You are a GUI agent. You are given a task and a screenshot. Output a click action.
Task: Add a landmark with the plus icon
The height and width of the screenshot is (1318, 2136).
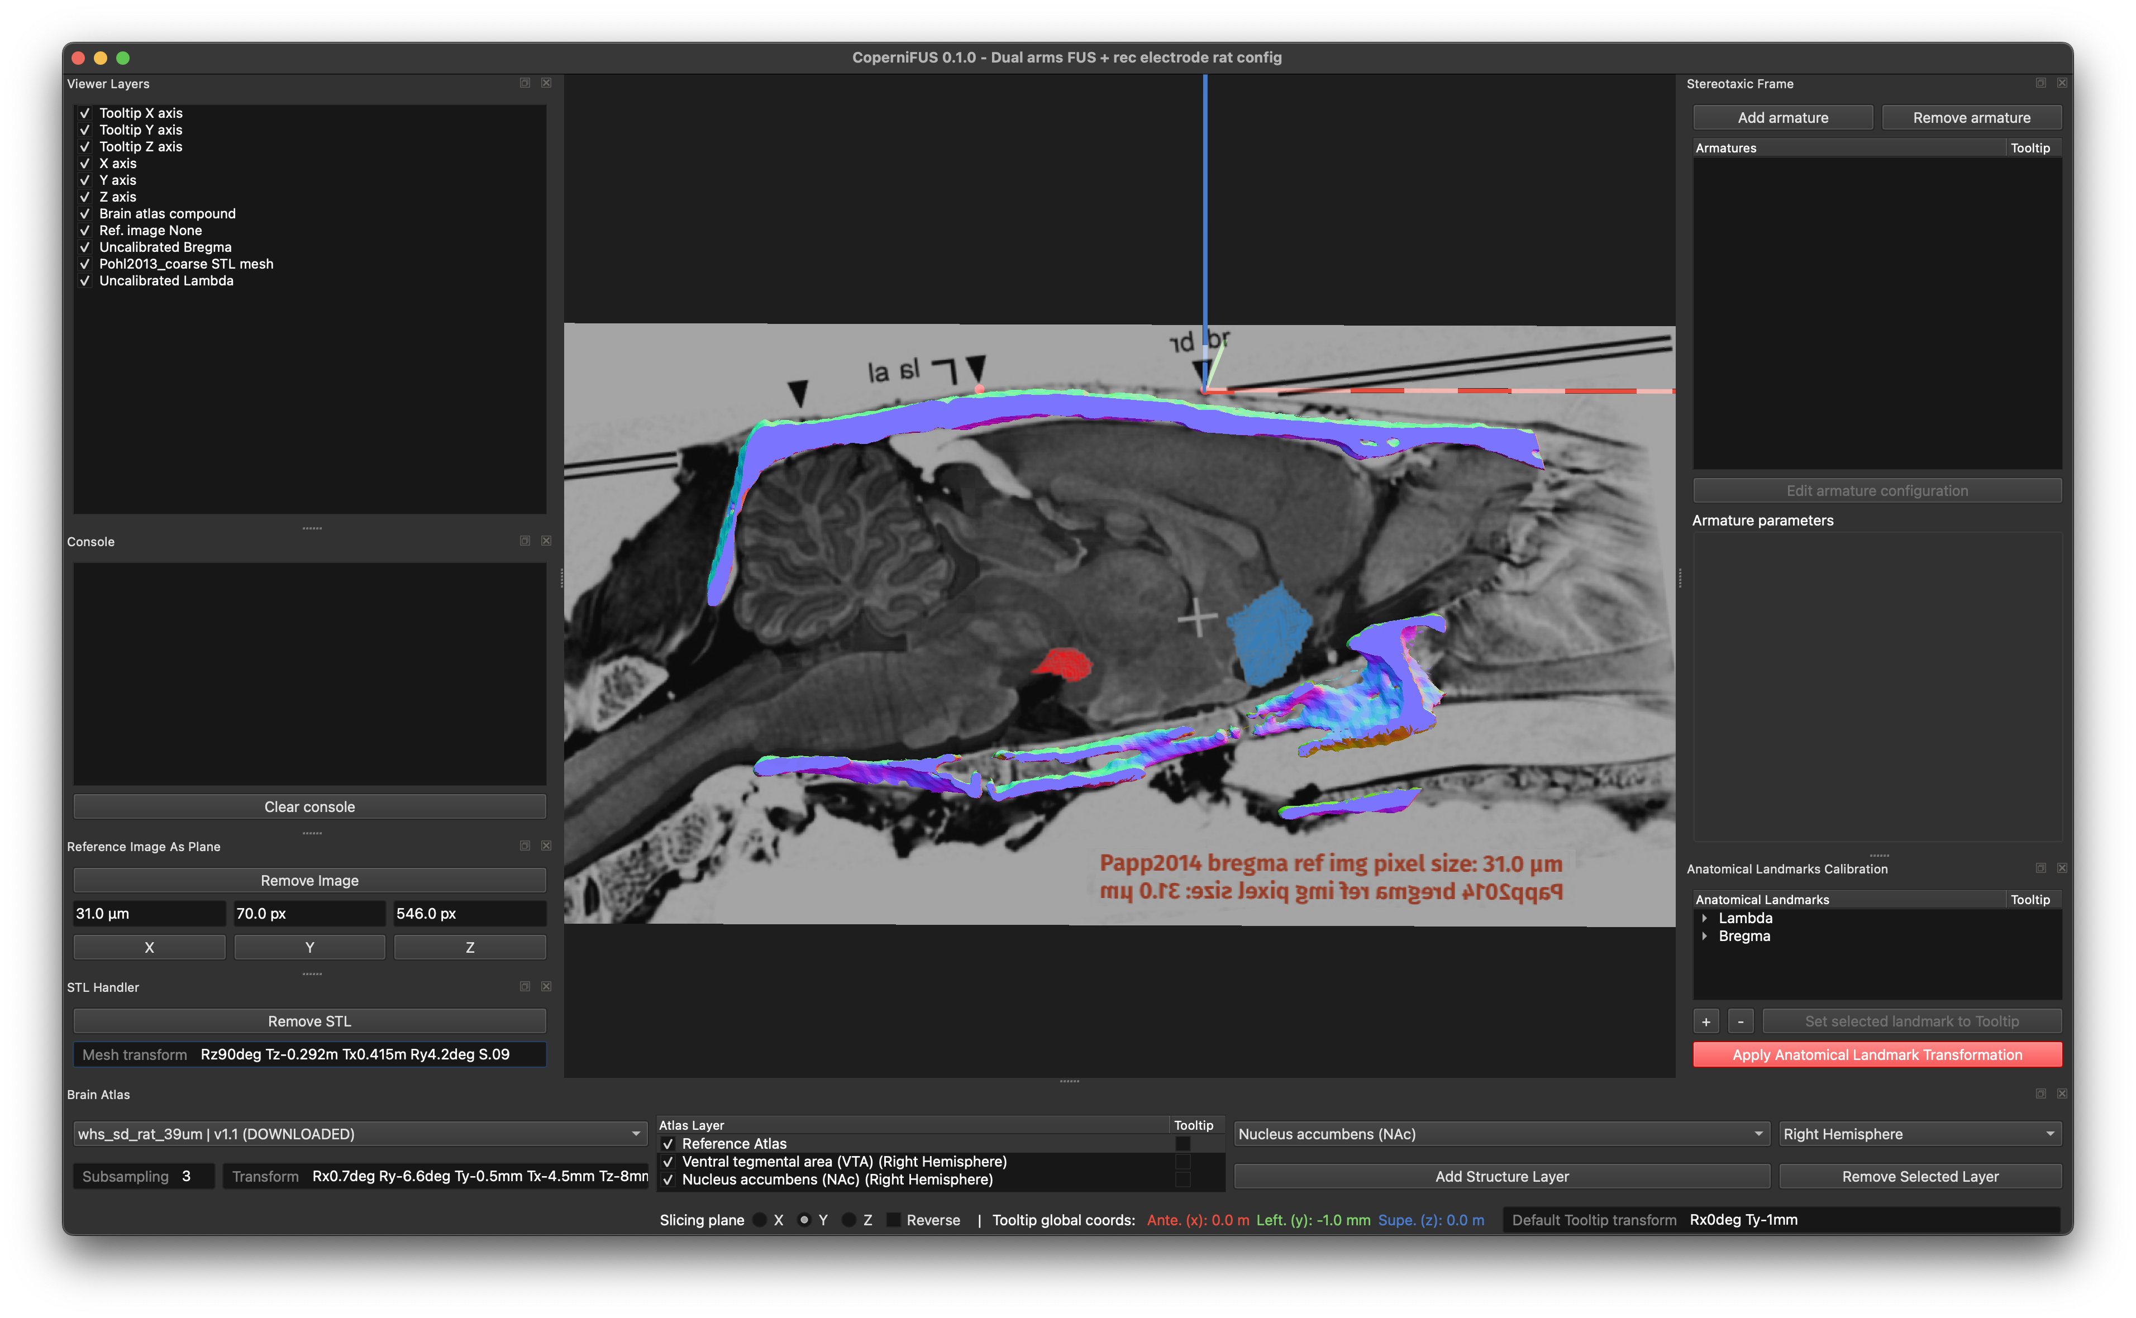coord(1706,1021)
